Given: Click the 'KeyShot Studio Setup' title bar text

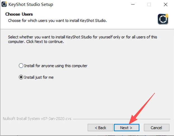Looking at the screenshot, I should coord(31,4).
